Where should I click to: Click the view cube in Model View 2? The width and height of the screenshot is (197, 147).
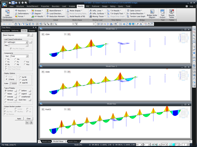tap(183, 38)
